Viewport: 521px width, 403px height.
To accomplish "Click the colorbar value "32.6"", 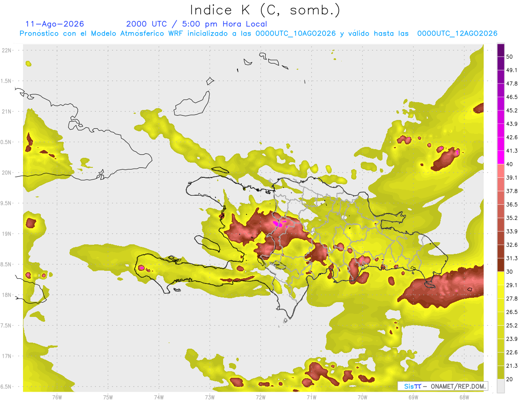I will pos(512,245).
